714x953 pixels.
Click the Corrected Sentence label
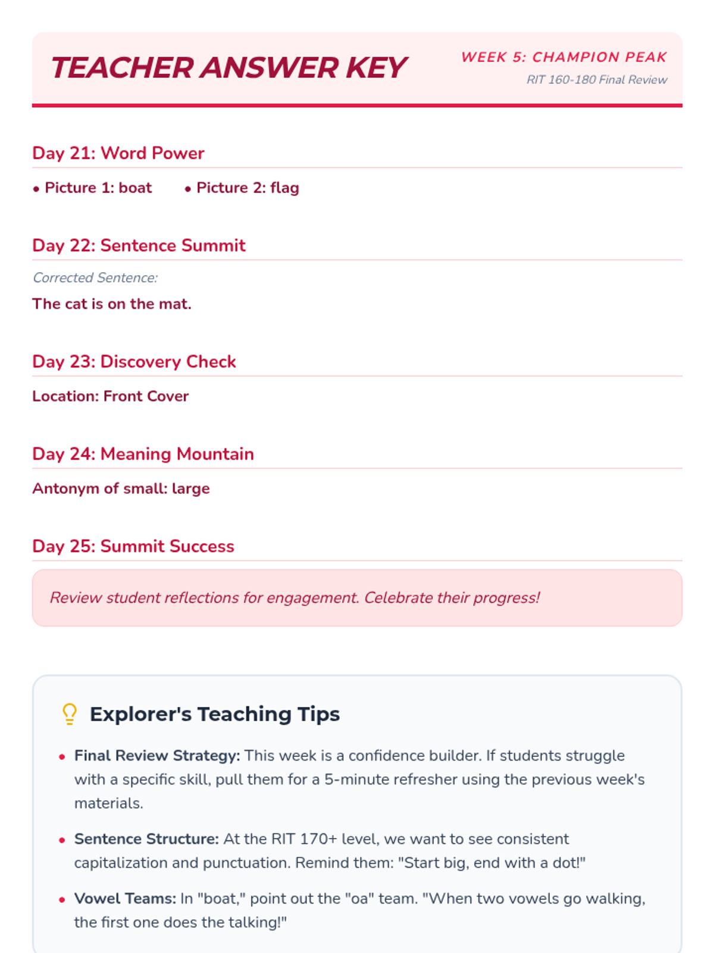(x=95, y=278)
